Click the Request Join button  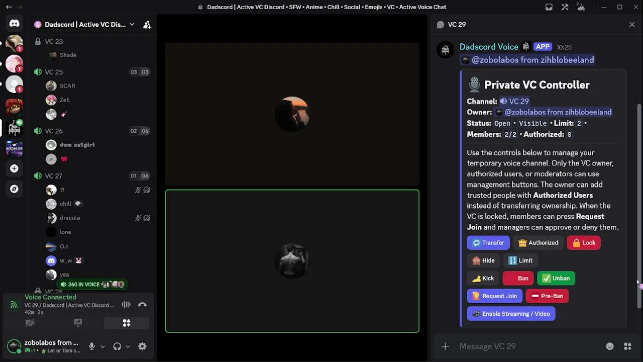[x=495, y=296]
